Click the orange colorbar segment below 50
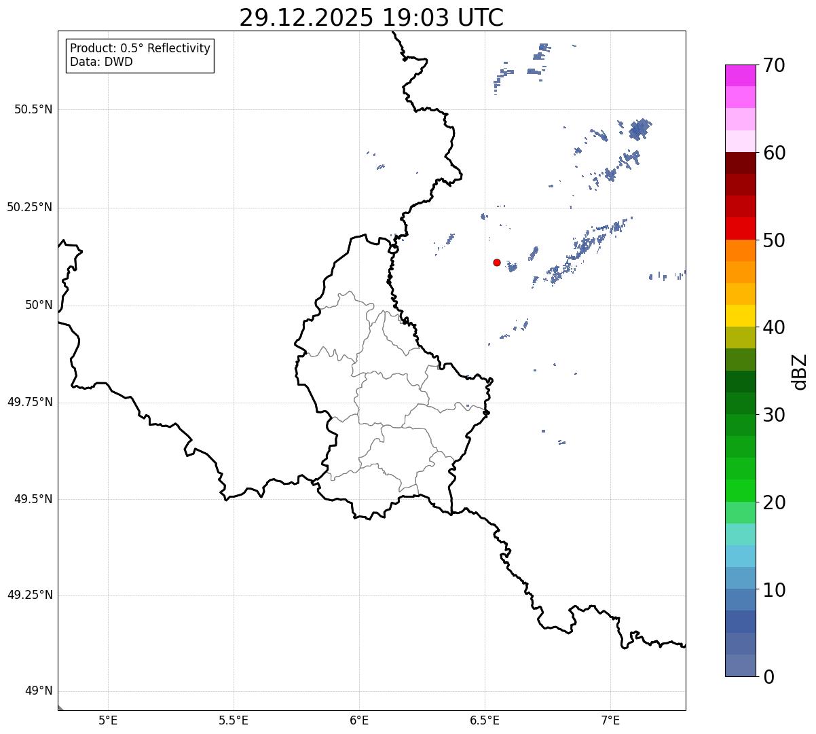Viewport: 816px width, 734px height. [x=741, y=251]
